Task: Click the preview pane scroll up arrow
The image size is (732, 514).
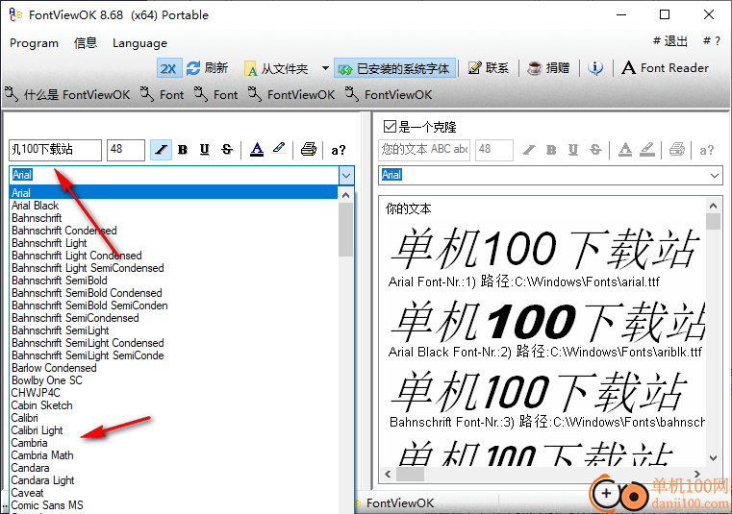Action: tap(713, 206)
